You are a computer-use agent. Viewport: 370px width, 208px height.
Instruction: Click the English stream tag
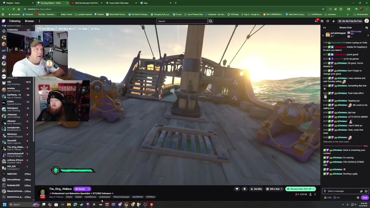point(79,197)
